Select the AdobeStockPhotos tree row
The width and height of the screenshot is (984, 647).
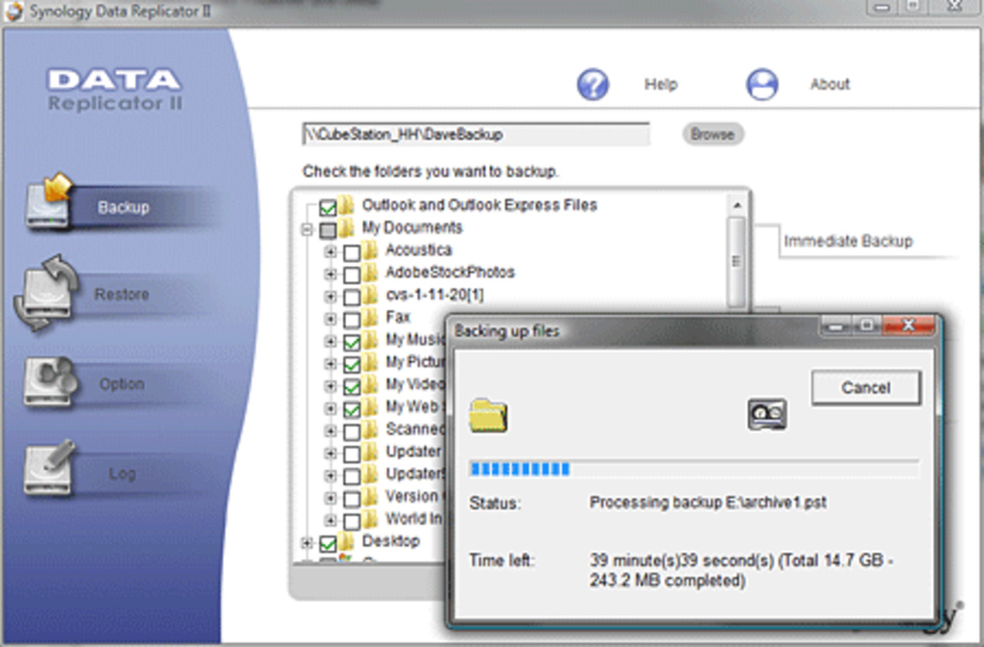pos(450,273)
